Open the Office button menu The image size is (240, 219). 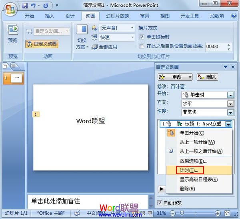10,9
